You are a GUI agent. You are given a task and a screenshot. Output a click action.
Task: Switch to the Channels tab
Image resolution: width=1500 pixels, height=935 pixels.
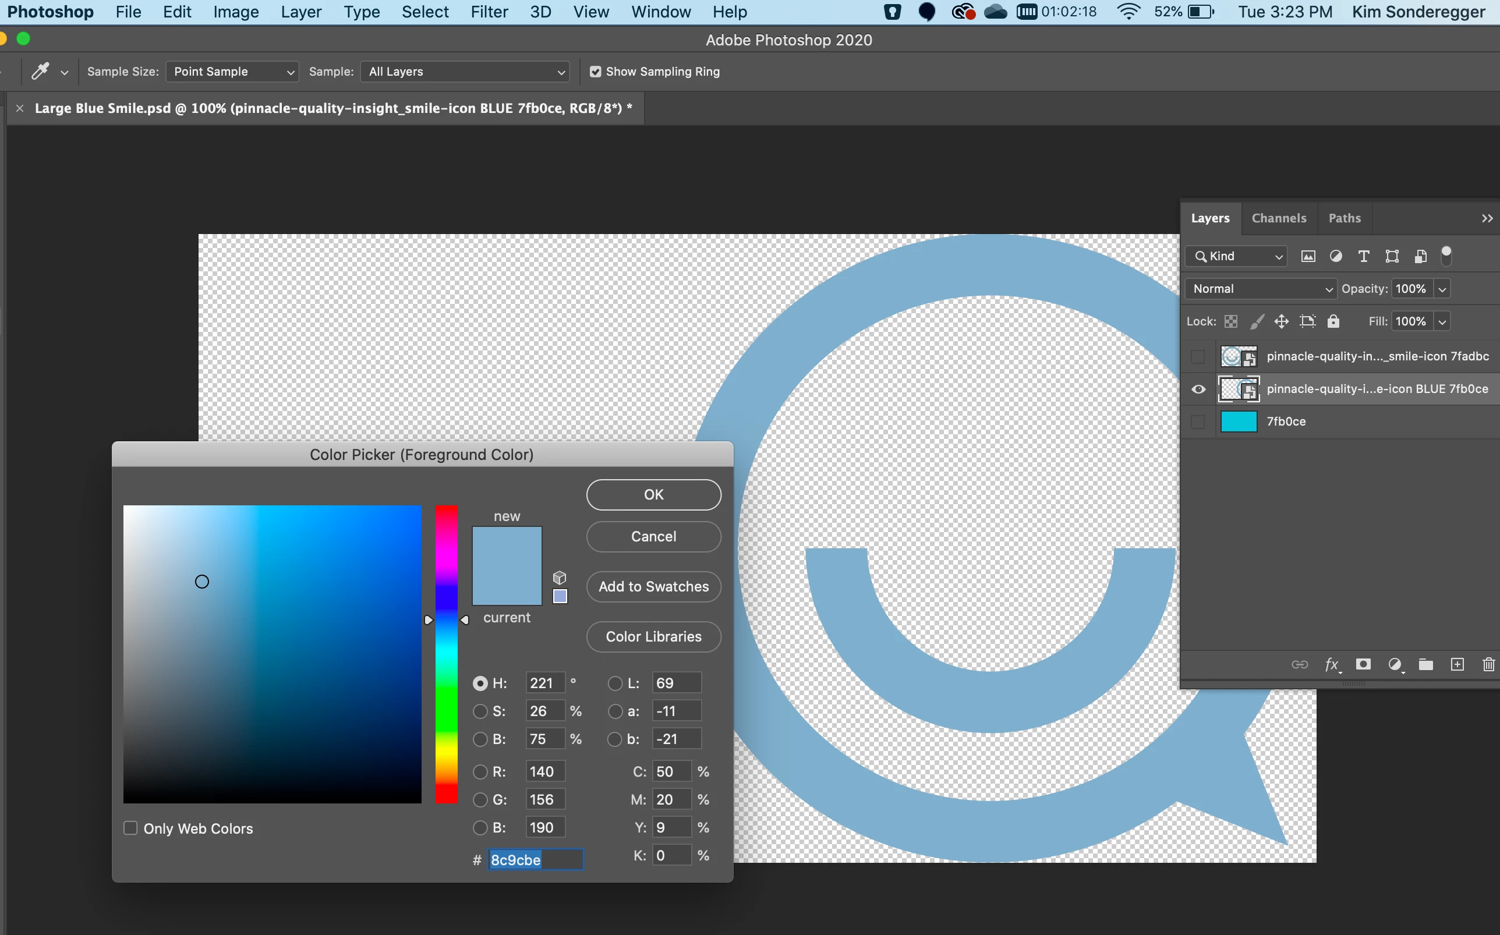1279,218
